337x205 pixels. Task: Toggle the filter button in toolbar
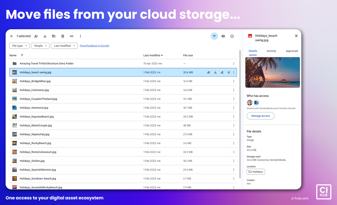pyautogui.click(x=214, y=36)
